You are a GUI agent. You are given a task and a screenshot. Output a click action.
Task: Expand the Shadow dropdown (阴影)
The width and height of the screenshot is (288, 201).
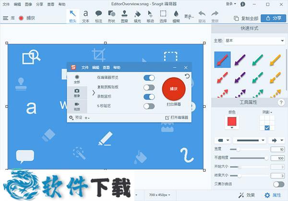tap(267, 112)
